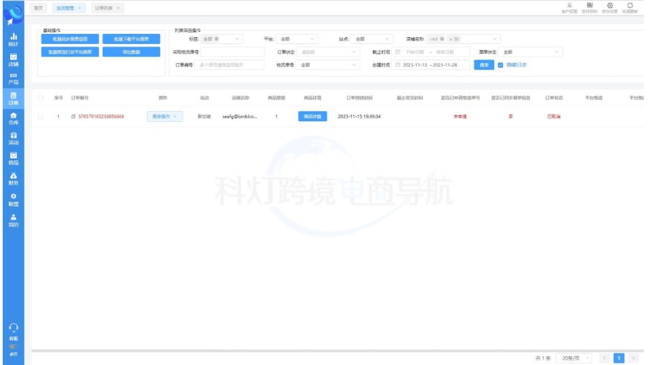Open the 订单状态 order status dropdown
The width and height of the screenshot is (650, 365).
click(x=327, y=51)
